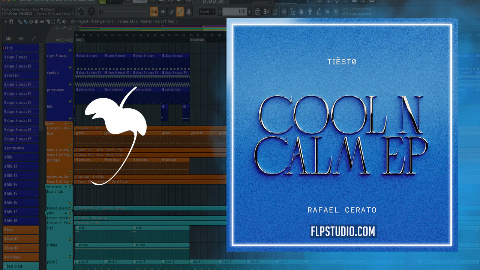480x270 pixels.
Task: Toggle the playlist snap magnet icon
Action: tap(11, 21)
